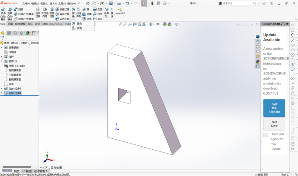Choose the 边界凸台/基体 boundary boss tool
Image resolution: width=298 pixels, height=176 pixels.
(x=24, y=19)
